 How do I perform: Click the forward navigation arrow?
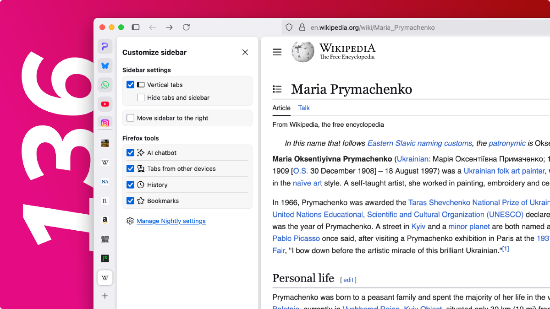(x=169, y=27)
